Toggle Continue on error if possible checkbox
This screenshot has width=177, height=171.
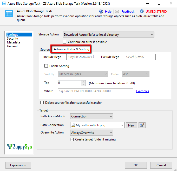(64, 42)
